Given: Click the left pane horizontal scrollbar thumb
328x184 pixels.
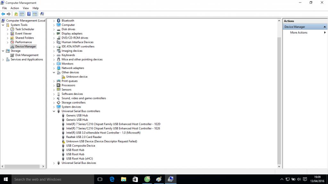Looking at the screenshot, I should coord(22,166).
